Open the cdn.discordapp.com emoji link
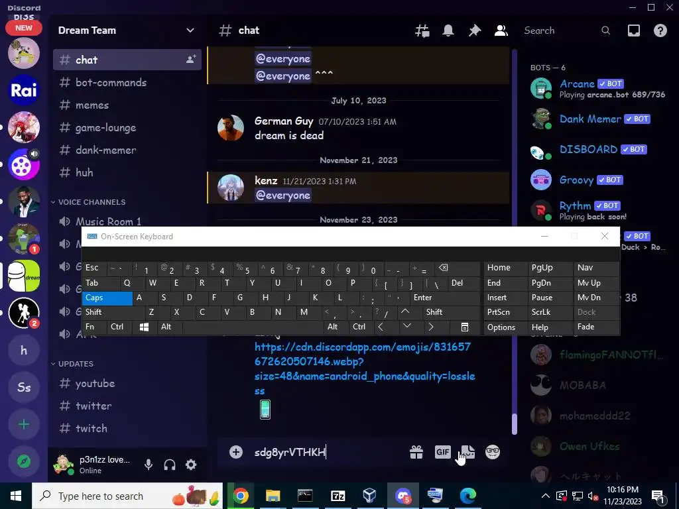Image resolution: width=679 pixels, height=509 pixels. (x=365, y=368)
